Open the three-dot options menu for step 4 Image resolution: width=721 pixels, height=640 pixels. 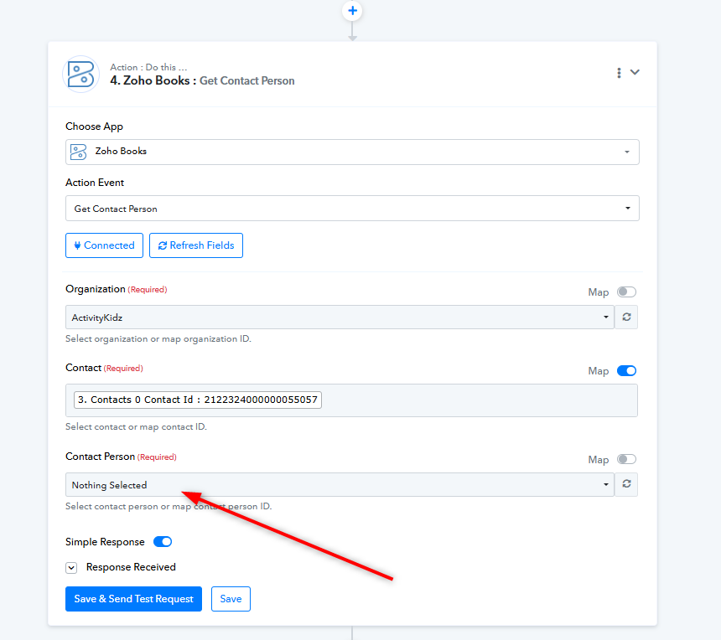(x=619, y=73)
